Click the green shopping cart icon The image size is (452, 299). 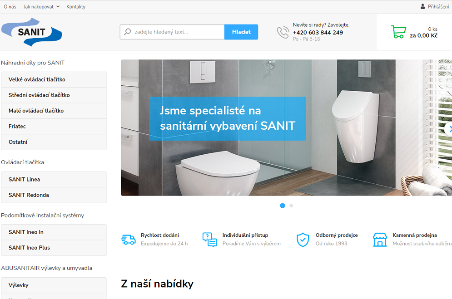click(x=398, y=32)
